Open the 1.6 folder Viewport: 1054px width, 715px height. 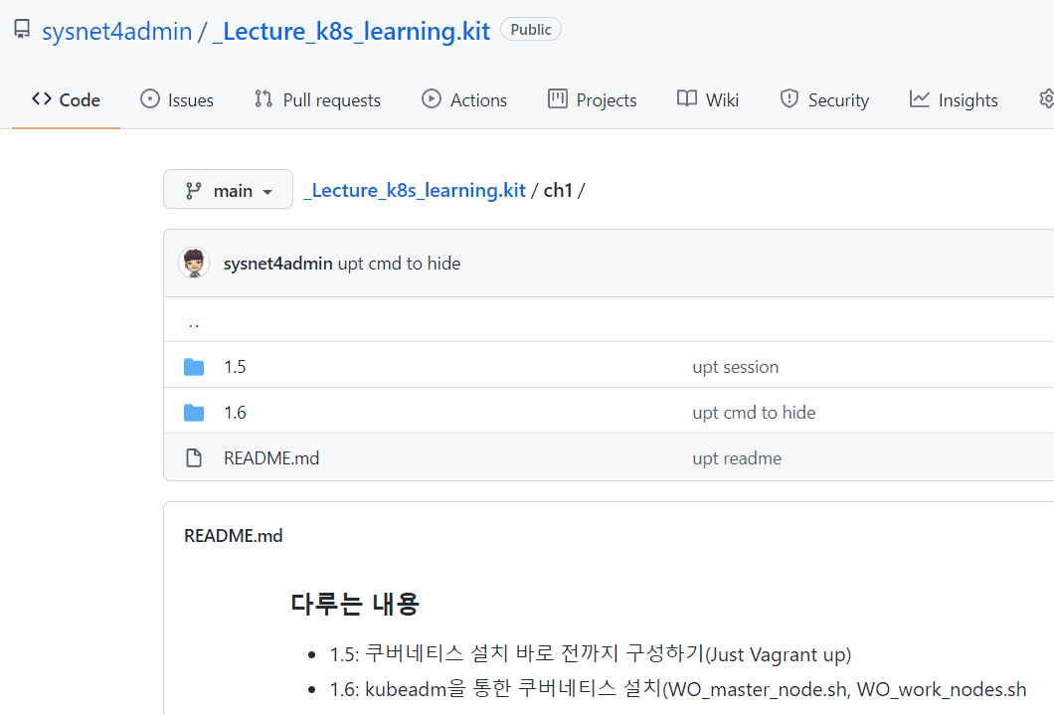tap(235, 413)
